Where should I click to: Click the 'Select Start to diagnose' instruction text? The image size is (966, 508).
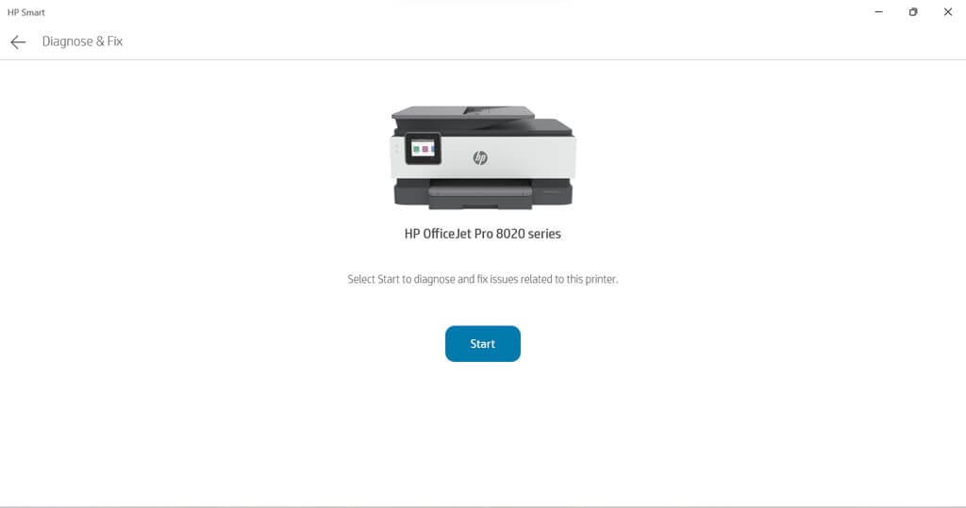point(482,279)
